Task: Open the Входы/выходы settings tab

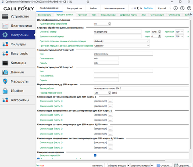Action: pyautogui.click(x=108, y=15)
